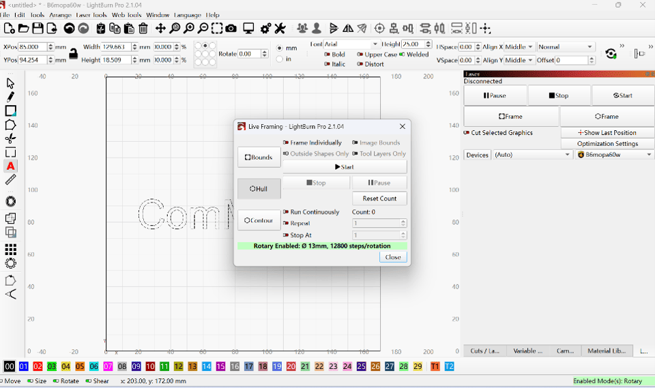Click the Open File folder icon
This screenshot has height=388, width=655.
point(23,29)
